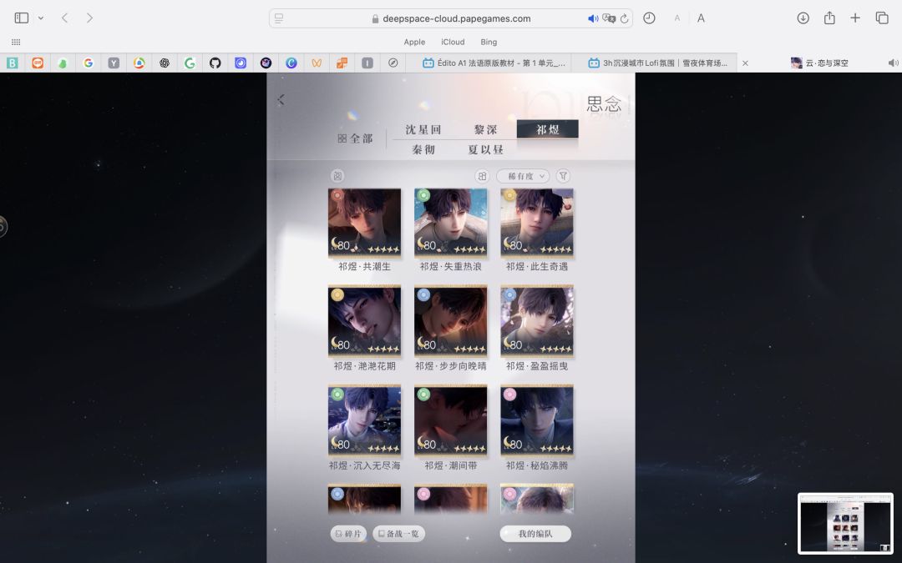Close the current tab with X
This screenshot has width=902, height=563.
[x=745, y=63]
